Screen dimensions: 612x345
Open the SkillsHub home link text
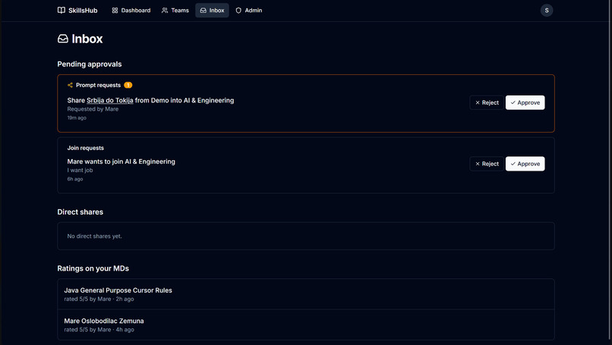[x=83, y=11]
